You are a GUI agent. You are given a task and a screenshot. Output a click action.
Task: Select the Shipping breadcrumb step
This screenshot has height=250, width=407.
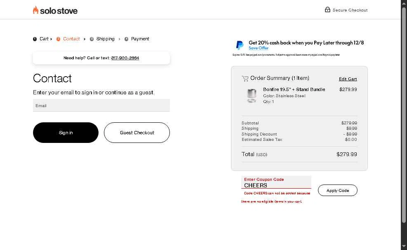point(106,39)
